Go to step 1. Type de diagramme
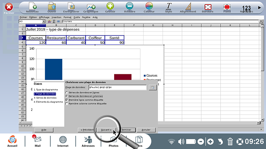266x149 pixels. click(46, 89)
